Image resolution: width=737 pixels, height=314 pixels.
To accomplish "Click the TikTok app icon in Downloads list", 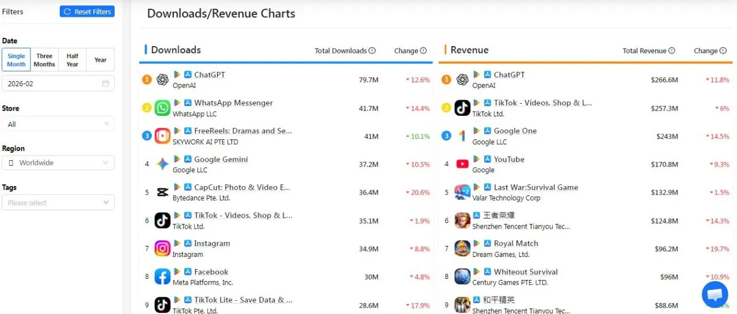I will pyautogui.click(x=162, y=220).
